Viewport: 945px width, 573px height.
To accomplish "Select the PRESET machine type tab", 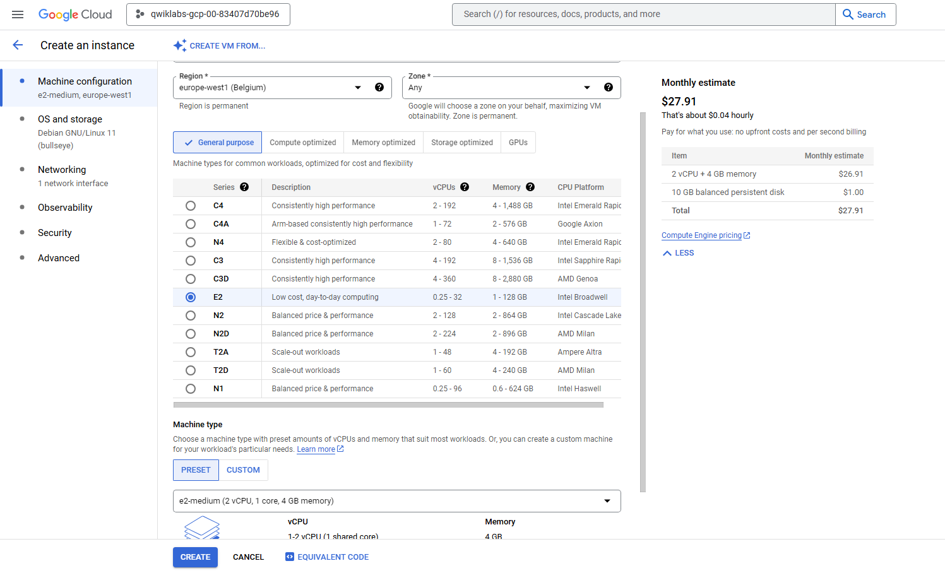I will point(196,470).
